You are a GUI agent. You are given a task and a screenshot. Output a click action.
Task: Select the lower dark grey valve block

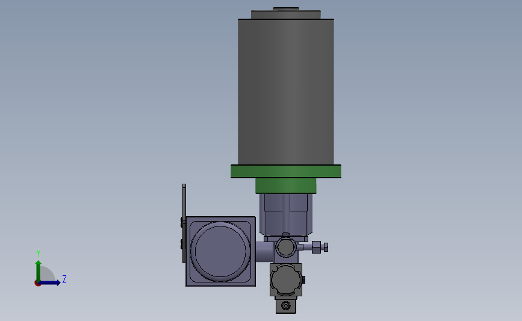coord(286,279)
